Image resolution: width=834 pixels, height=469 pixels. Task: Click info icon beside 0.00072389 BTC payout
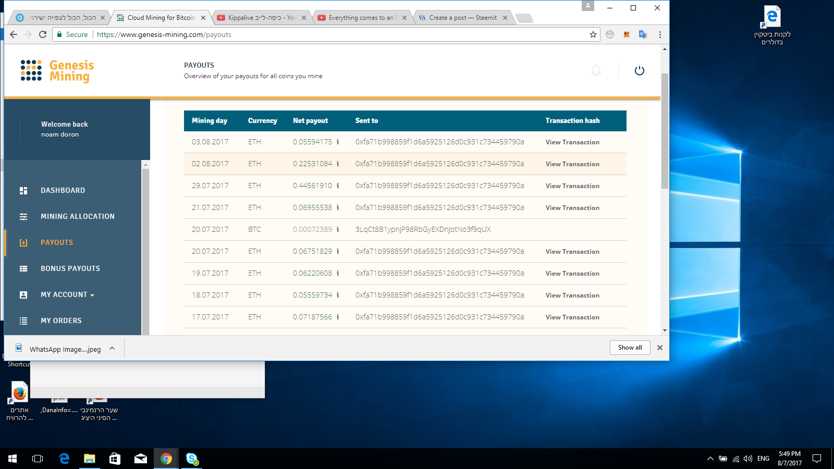(x=338, y=229)
